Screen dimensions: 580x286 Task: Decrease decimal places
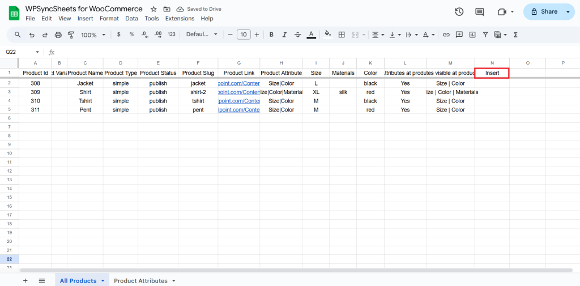144,35
